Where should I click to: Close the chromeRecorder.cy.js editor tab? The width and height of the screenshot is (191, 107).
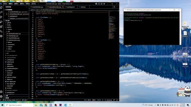pyautogui.click(x=63, y=7)
